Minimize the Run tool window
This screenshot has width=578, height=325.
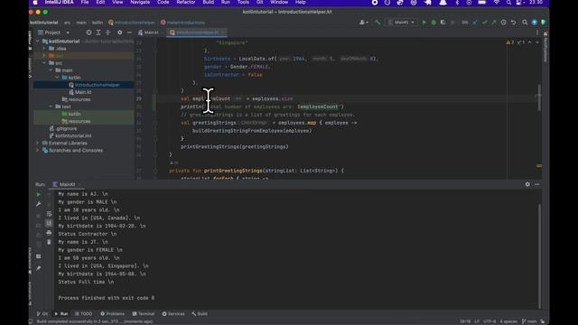tap(536, 184)
